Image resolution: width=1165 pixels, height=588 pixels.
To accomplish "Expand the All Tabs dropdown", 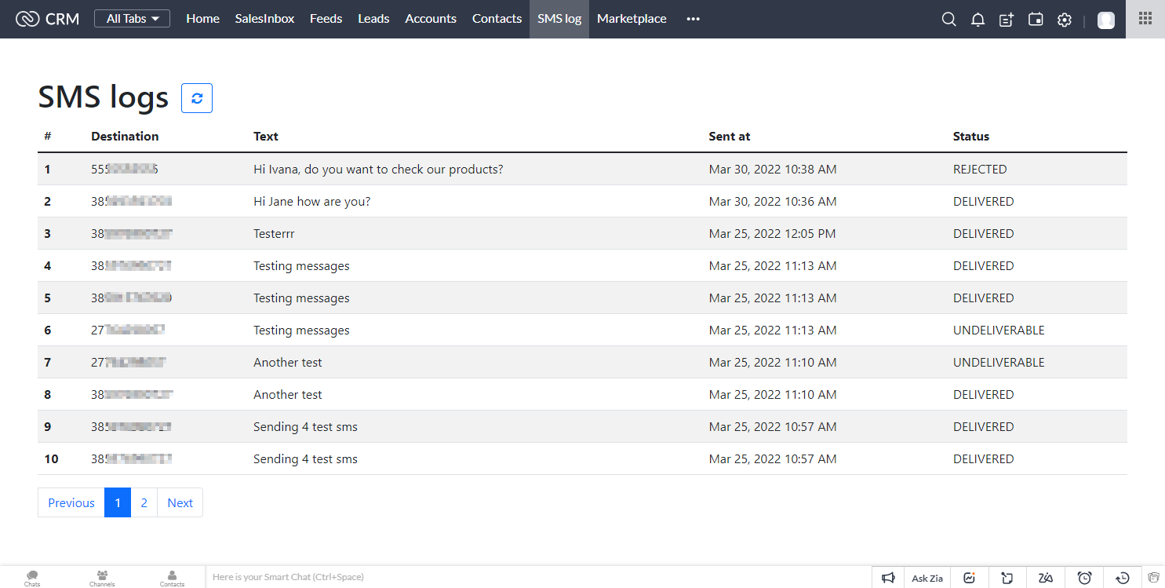I will pos(132,19).
